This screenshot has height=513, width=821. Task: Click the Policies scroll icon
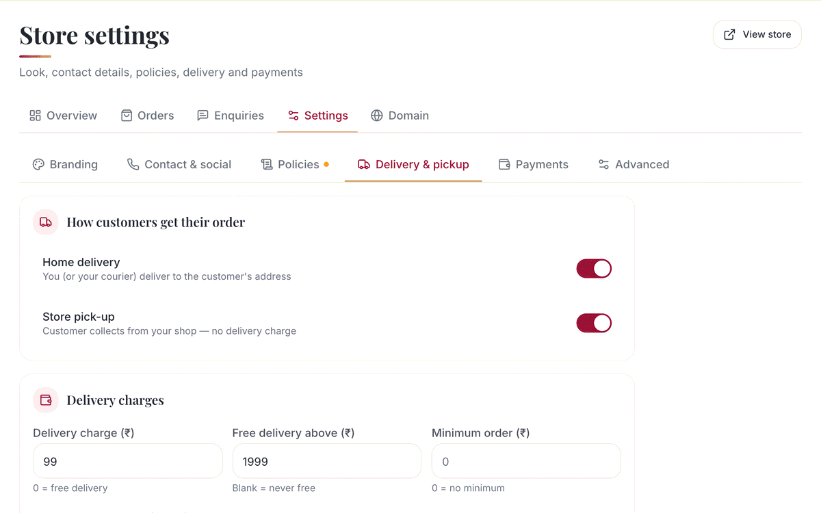coord(267,164)
